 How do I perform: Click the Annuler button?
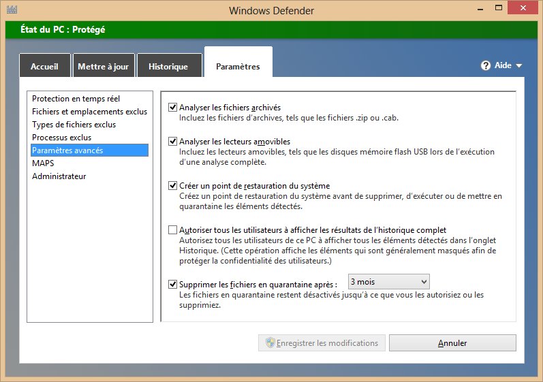pyautogui.click(x=452, y=343)
